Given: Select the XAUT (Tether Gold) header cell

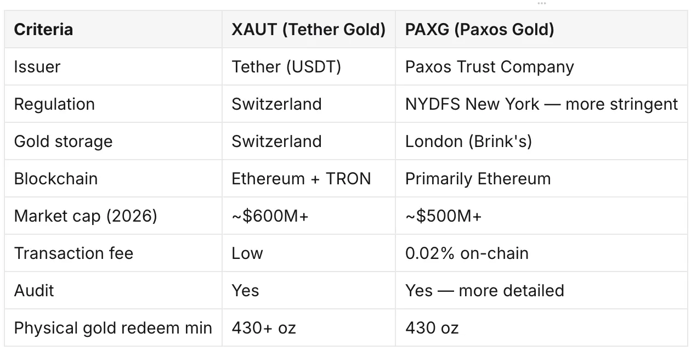Looking at the screenshot, I should pyautogui.click(x=309, y=29).
